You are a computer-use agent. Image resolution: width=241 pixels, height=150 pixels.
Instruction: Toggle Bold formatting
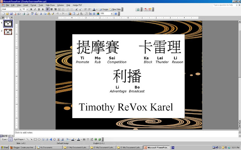coord(31,9)
